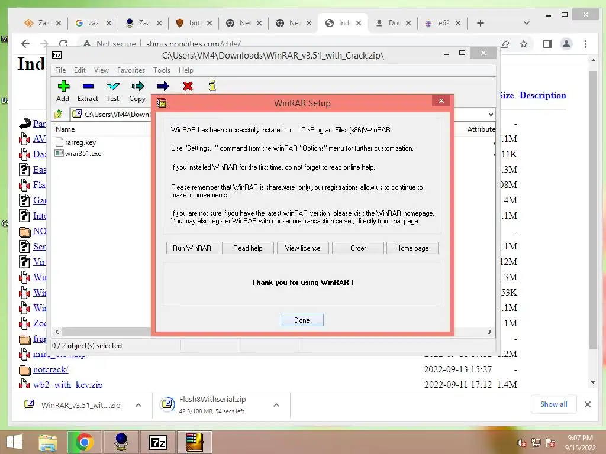Image resolution: width=606 pixels, height=454 pixels.
Task: Open the Chrome profile avatar icon
Action: pyautogui.click(x=566, y=44)
